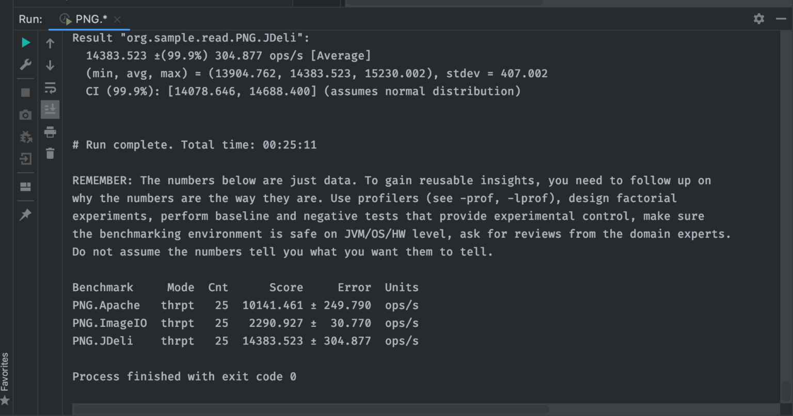
Task: Switch to the PNG.* run tab
Action: (x=92, y=19)
